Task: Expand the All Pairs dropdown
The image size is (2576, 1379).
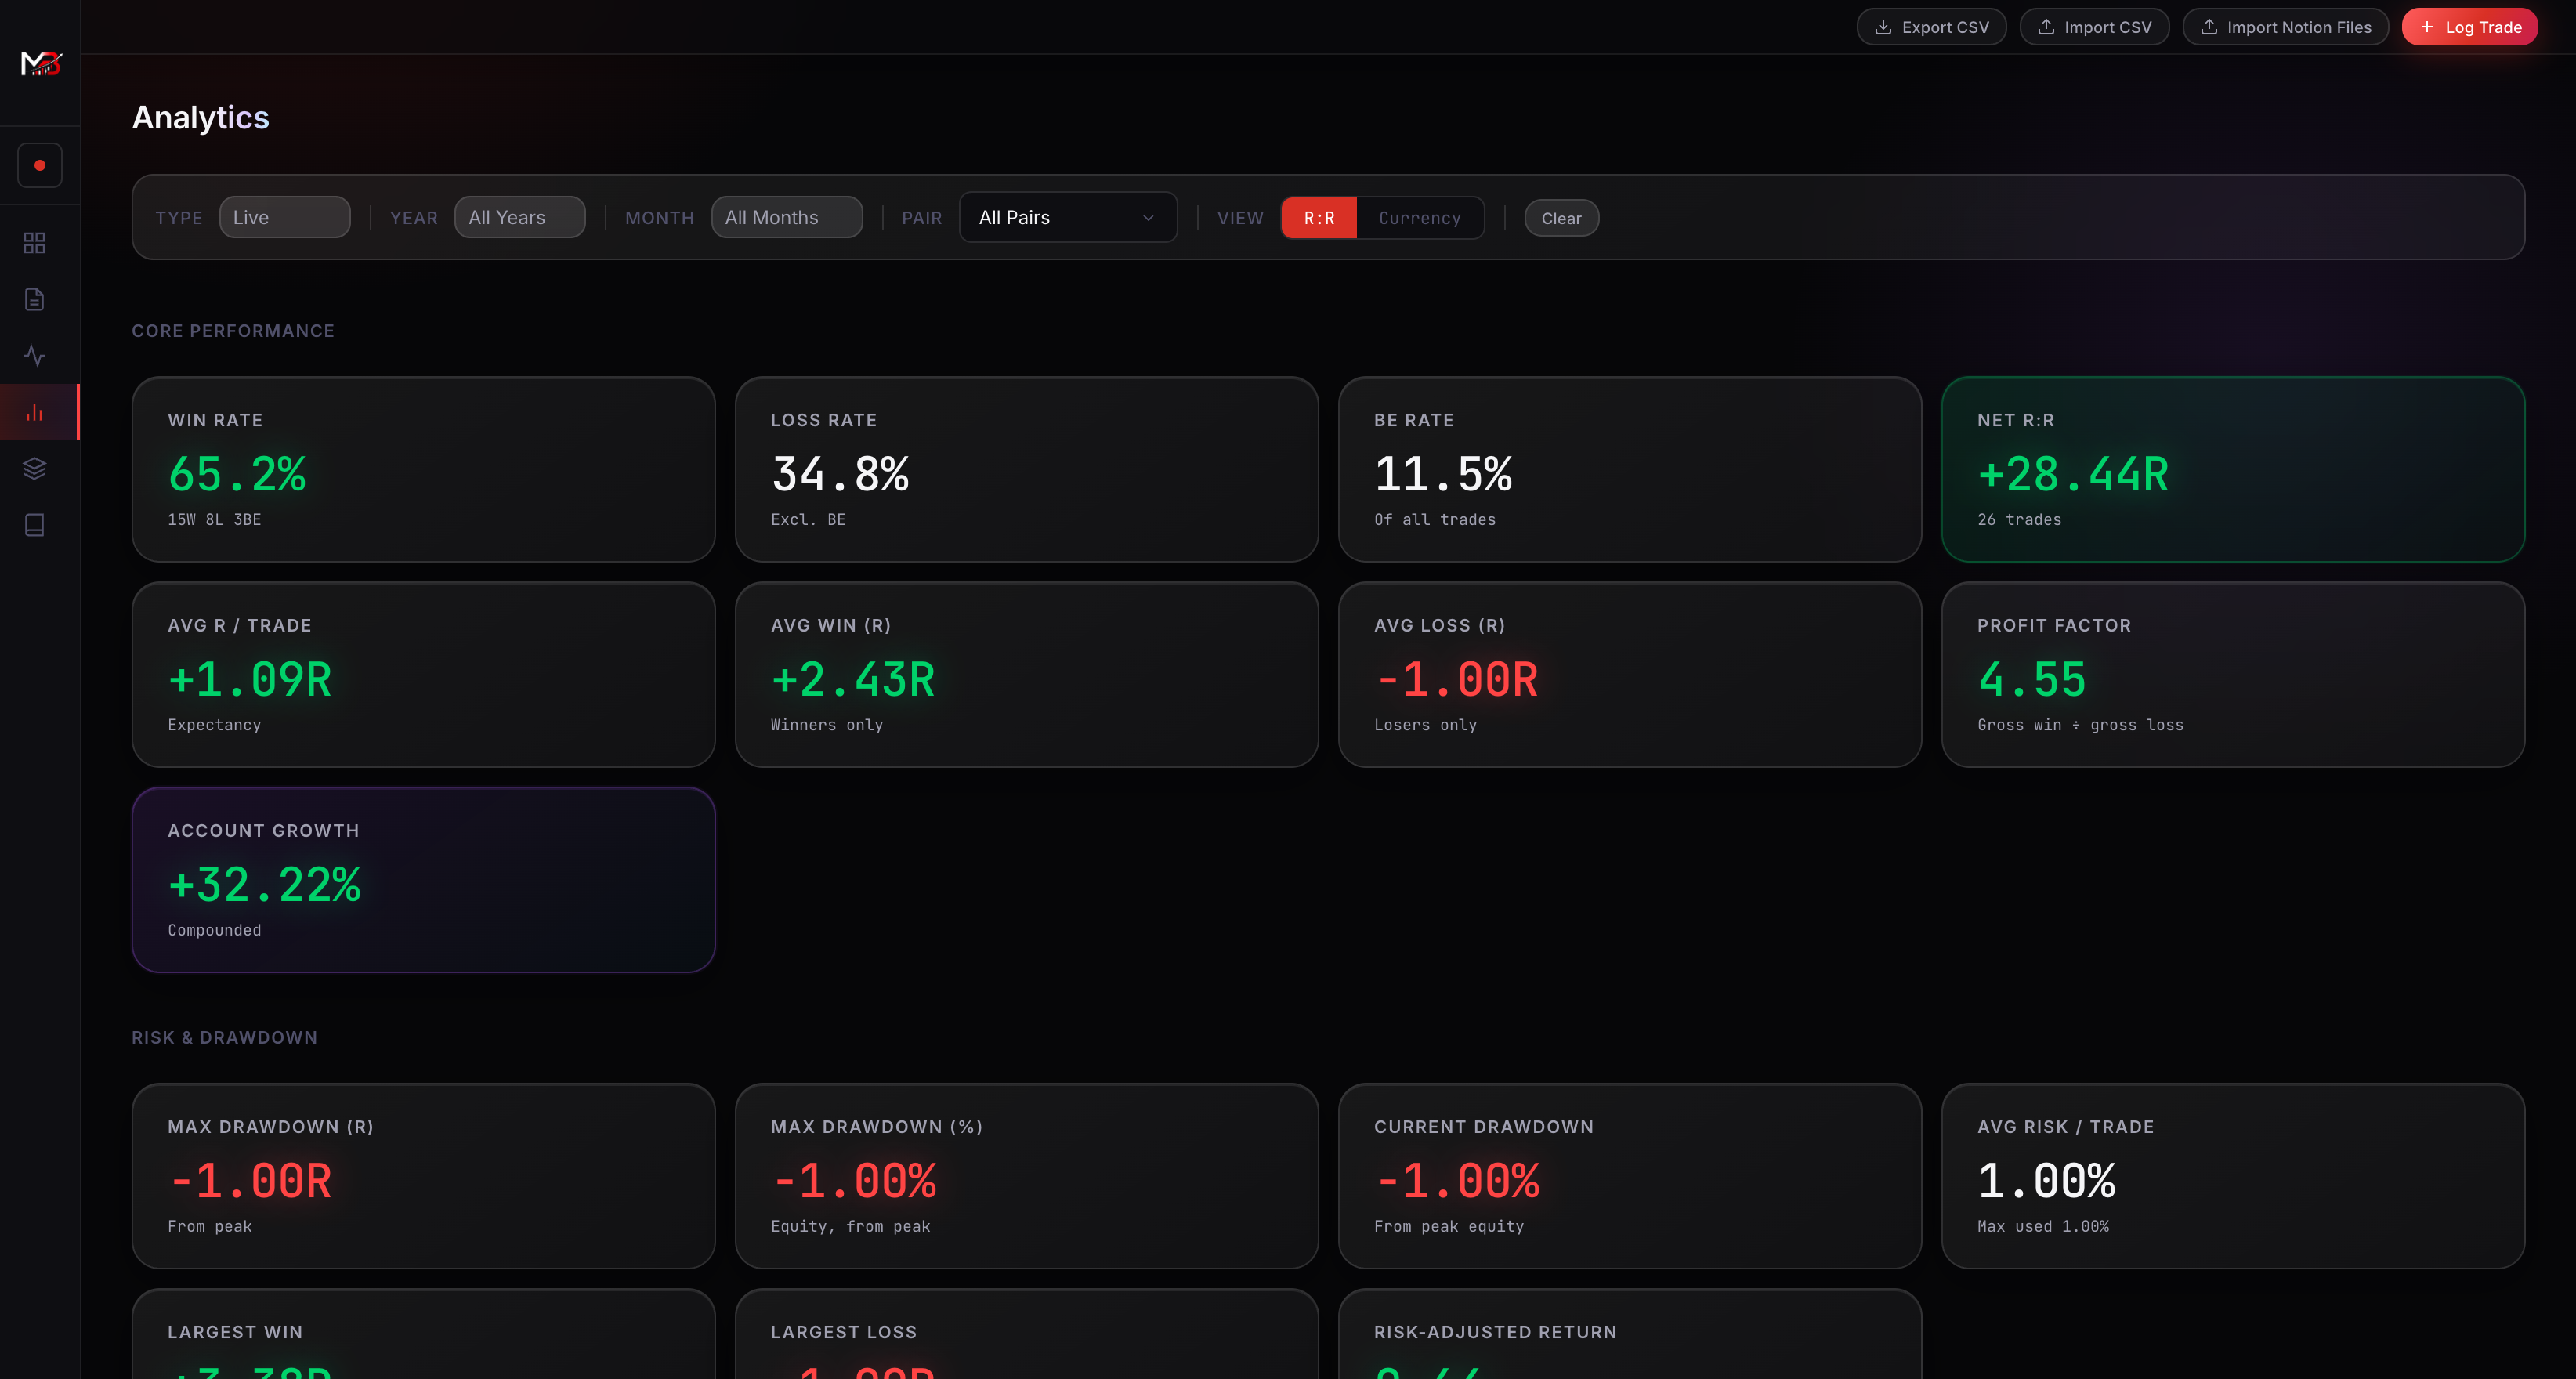Action: 1068,217
